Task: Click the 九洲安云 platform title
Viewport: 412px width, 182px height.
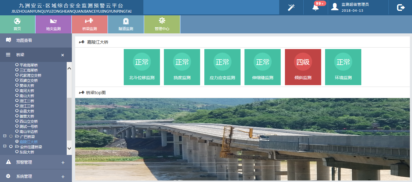Action: (x=71, y=6)
